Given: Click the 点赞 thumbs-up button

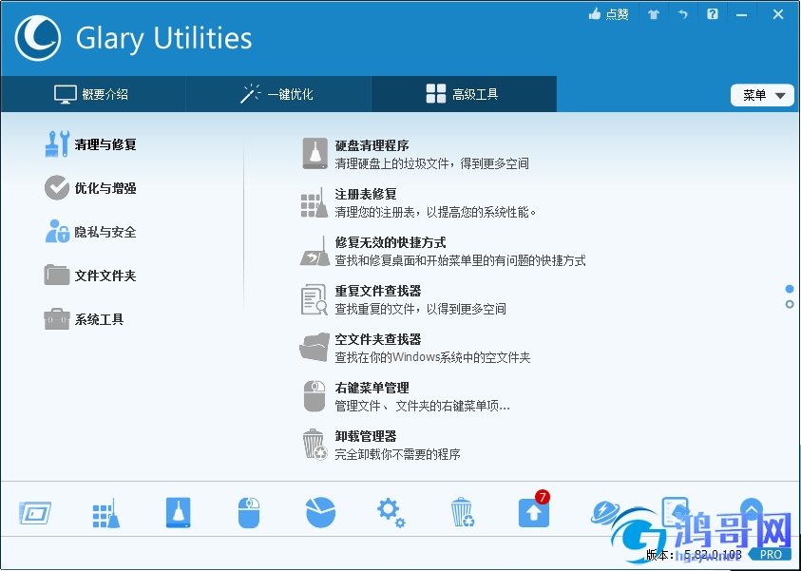Looking at the screenshot, I should (608, 14).
